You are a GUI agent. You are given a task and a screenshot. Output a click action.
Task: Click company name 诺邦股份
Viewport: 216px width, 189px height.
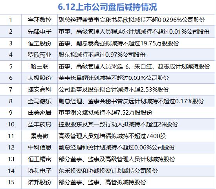point(40,182)
